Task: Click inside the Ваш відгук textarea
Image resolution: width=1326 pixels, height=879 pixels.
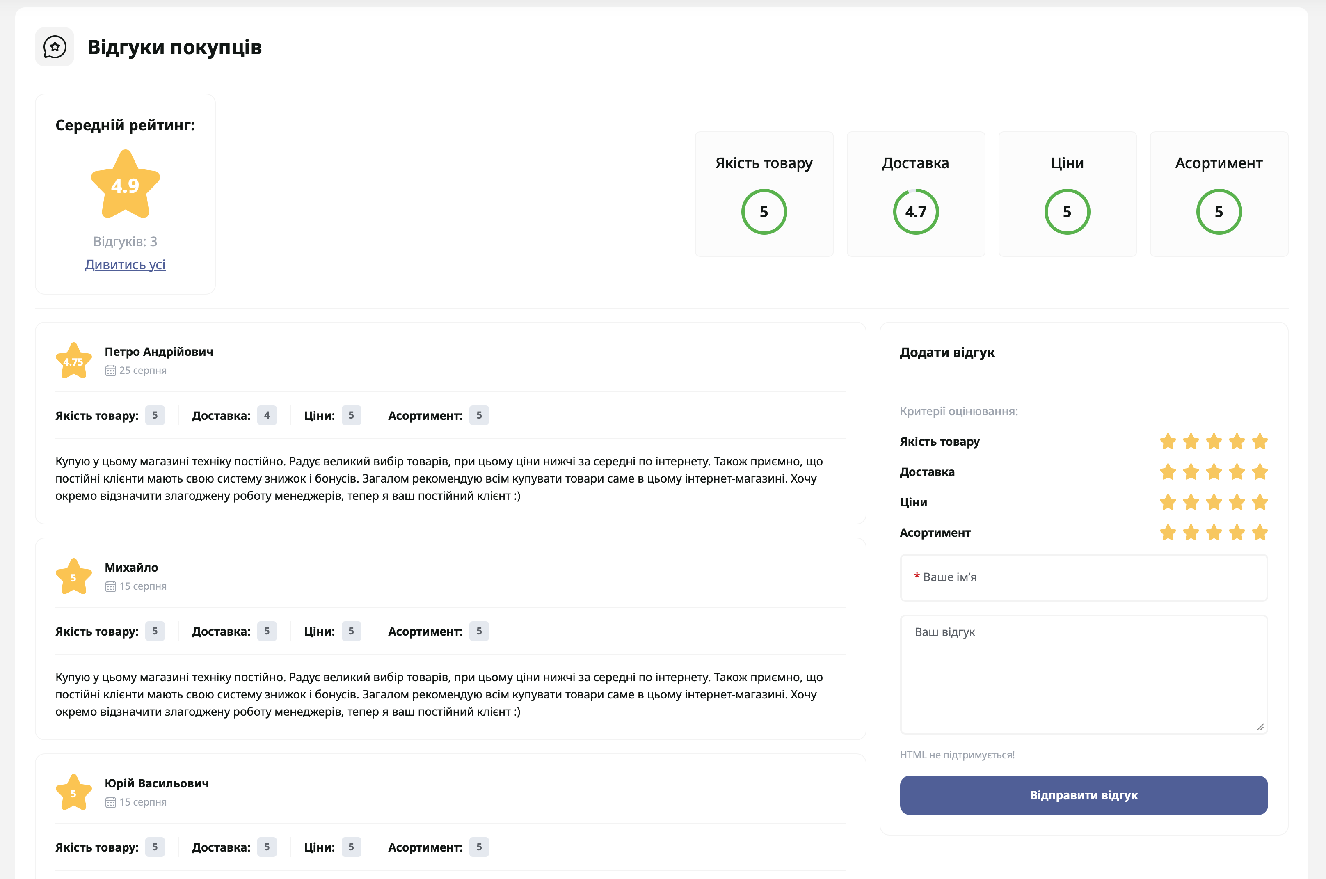Action: [1084, 674]
